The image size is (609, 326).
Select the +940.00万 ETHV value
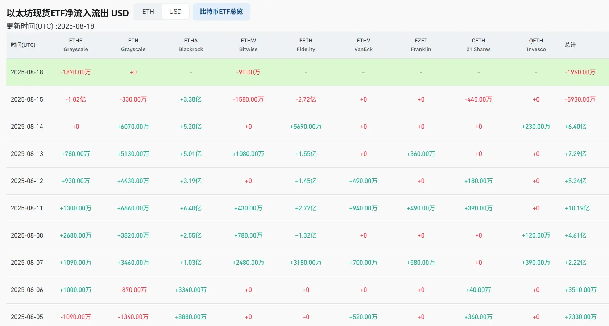click(364, 208)
